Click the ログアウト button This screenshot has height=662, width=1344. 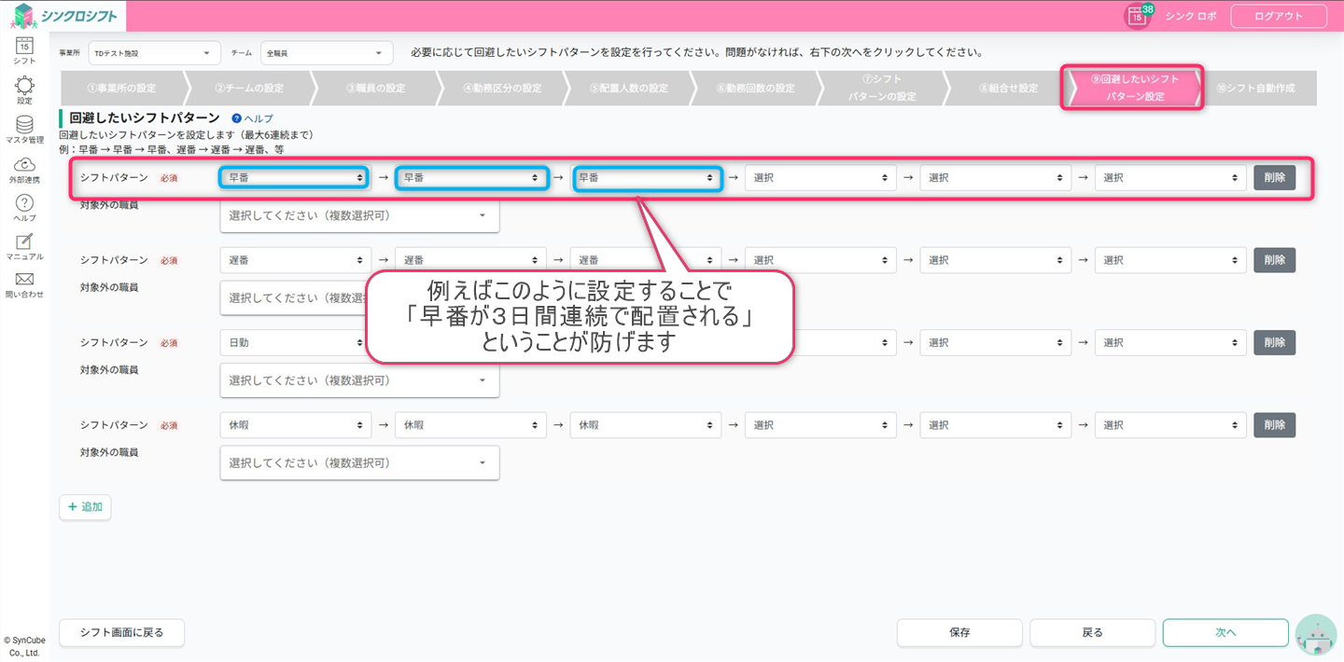[1278, 16]
